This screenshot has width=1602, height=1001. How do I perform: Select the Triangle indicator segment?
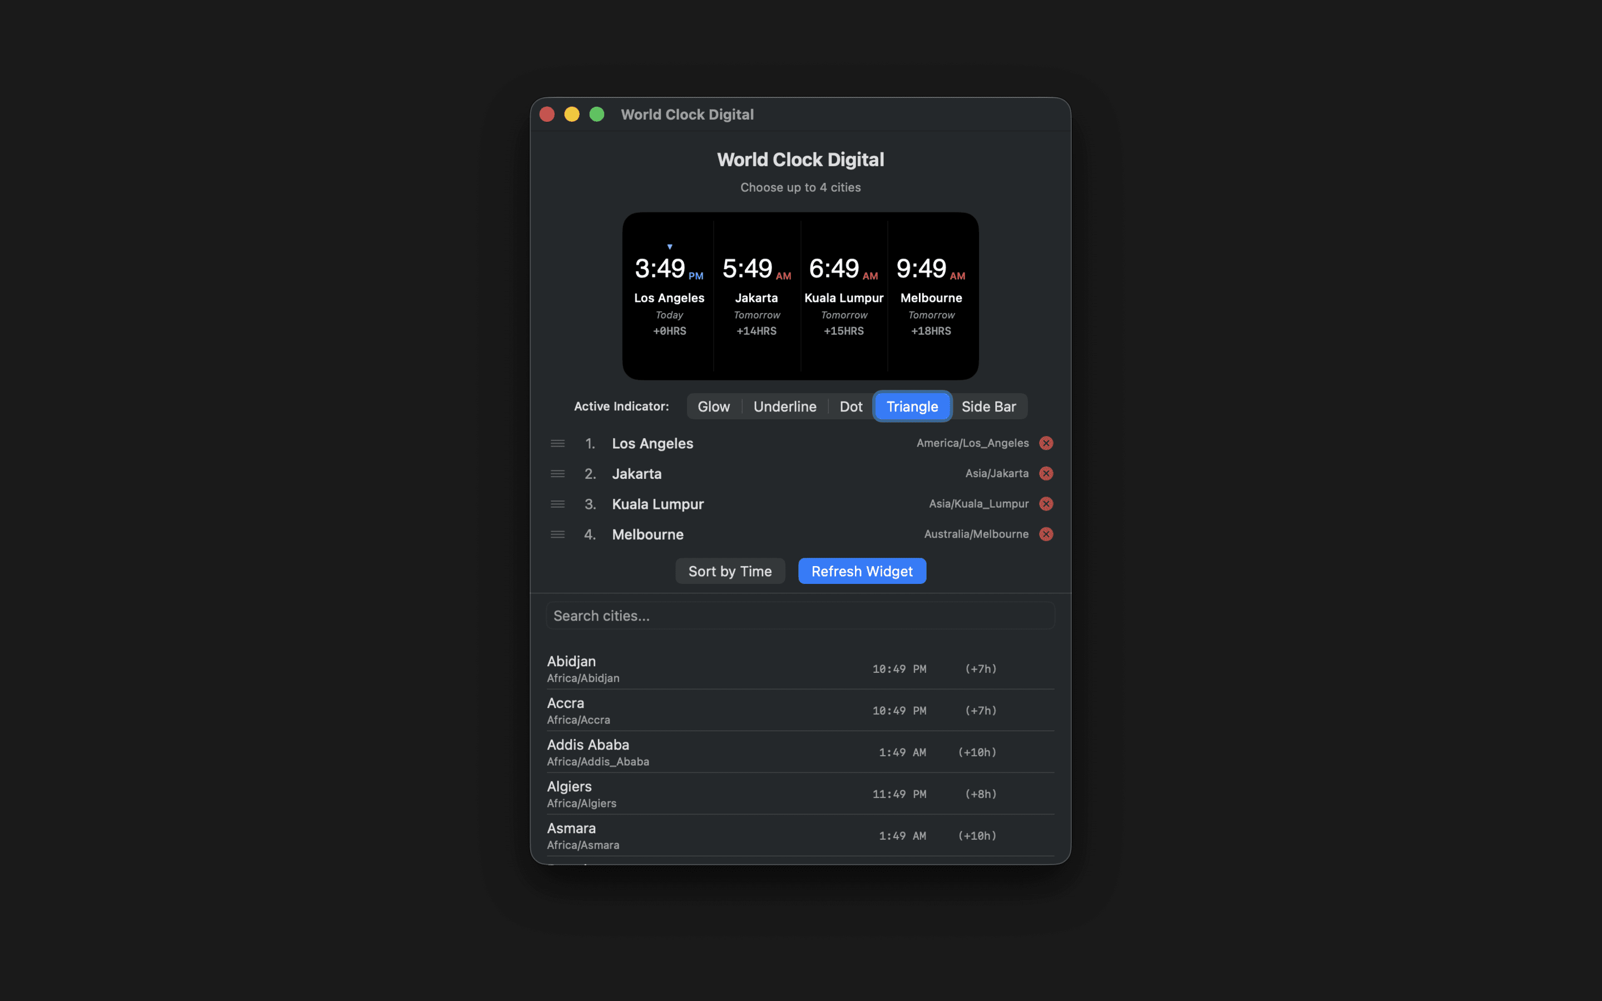click(x=912, y=406)
